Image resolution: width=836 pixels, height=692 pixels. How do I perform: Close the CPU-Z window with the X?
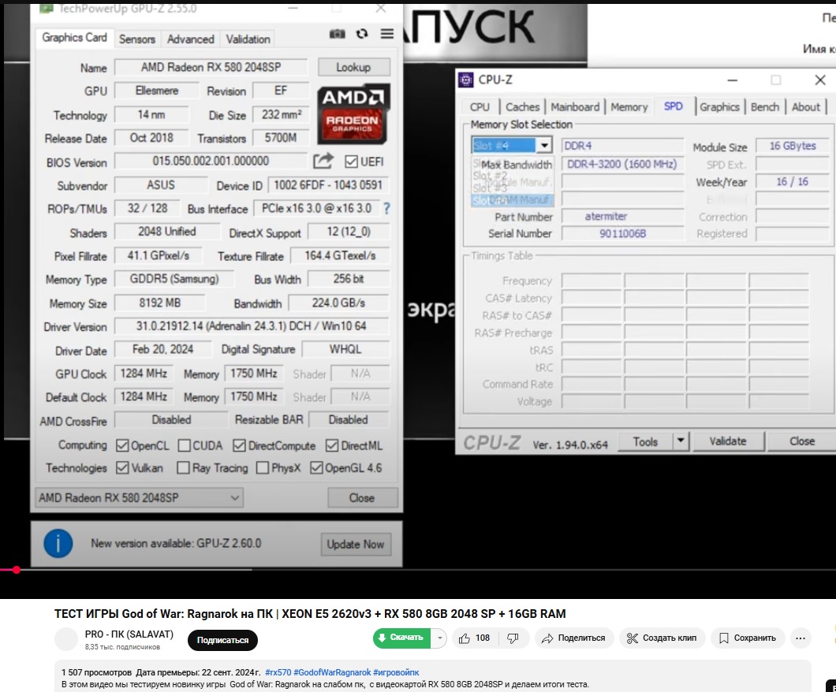tap(820, 80)
